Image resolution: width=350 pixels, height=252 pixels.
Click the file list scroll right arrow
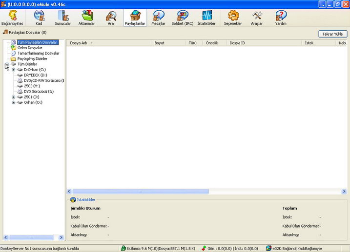pos(344,192)
